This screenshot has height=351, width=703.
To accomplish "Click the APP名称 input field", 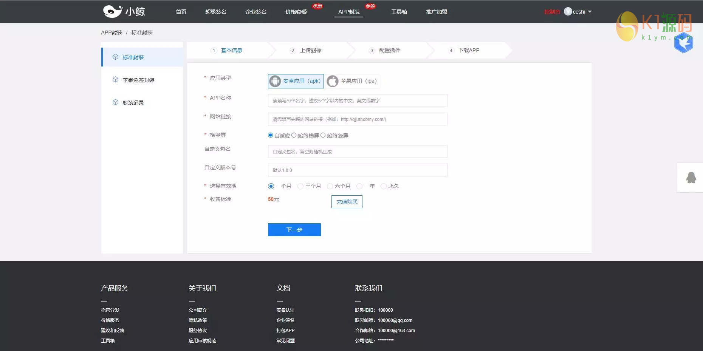I will click(357, 101).
